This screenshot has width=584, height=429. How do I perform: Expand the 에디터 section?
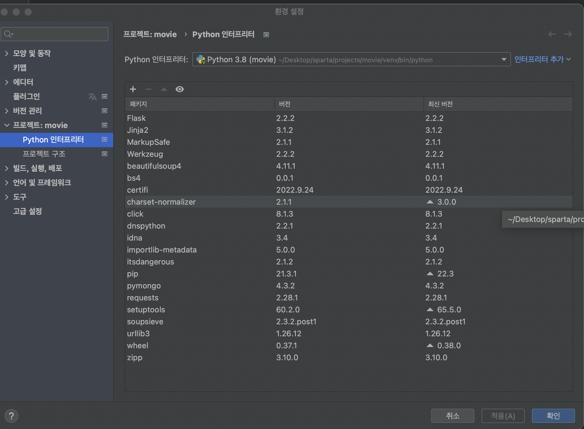7,82
